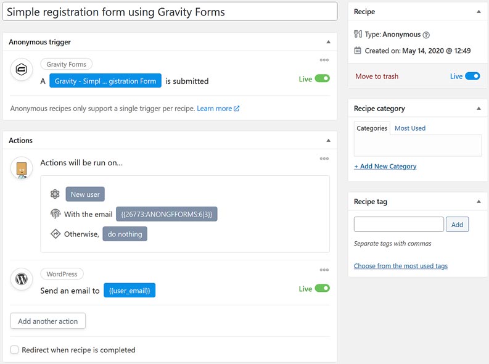This screenshot has height=364, width=489.
Task: Click the {{user_email}} token
Action: (x=129, y=291)
